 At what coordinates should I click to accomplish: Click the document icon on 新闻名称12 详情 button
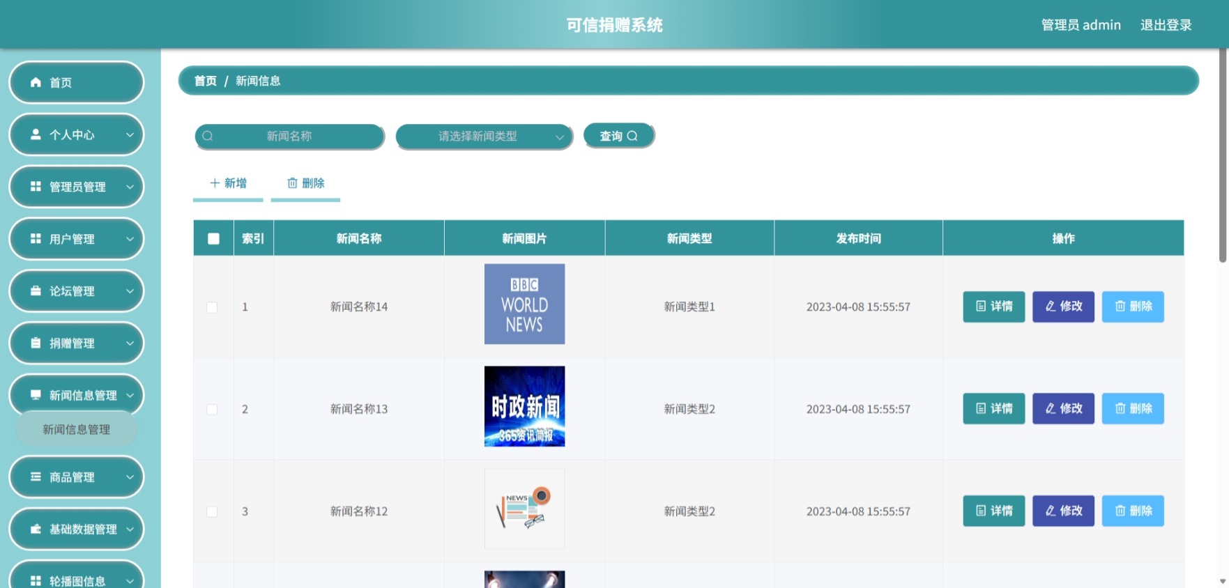tap(981, 511)
